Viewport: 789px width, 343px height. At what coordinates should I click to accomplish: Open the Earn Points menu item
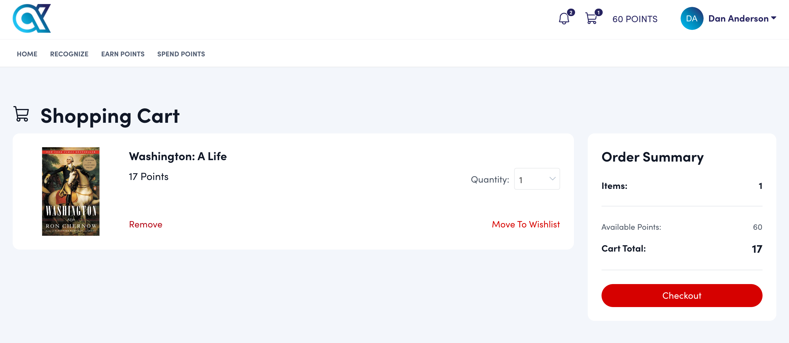pyautogui.click(x=123, y=54)
